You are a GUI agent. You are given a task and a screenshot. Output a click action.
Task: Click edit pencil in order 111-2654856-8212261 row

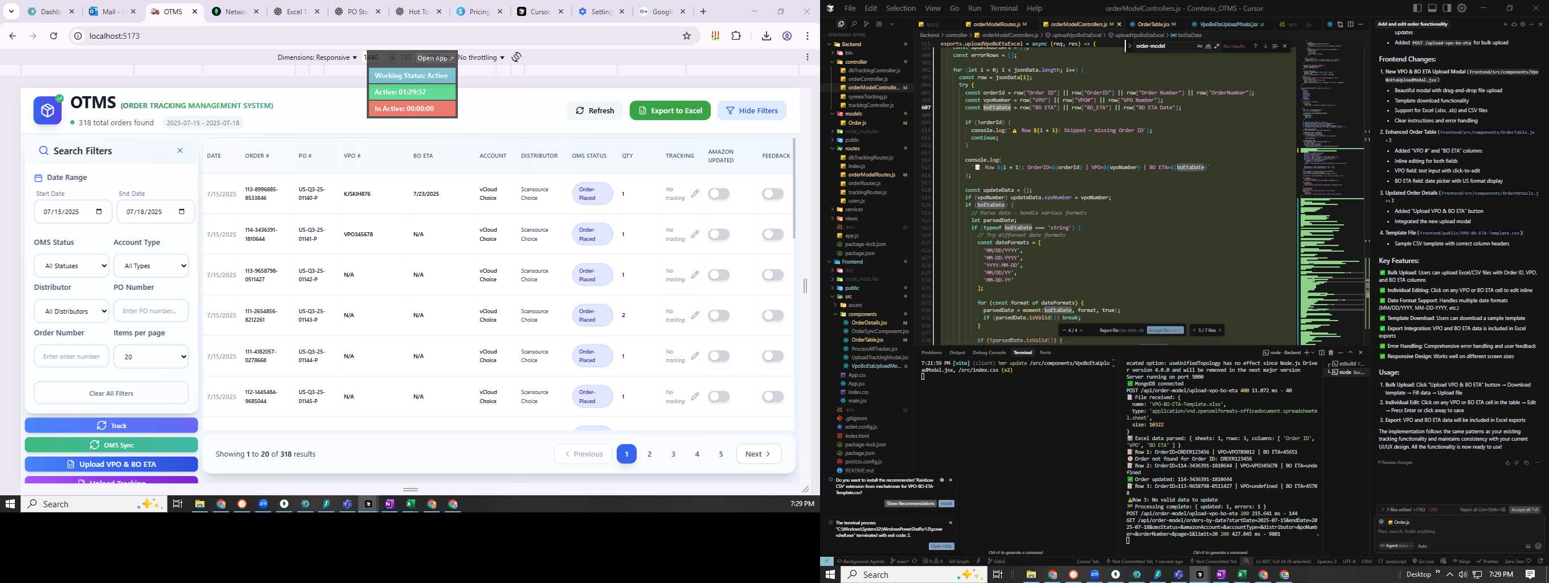tap(695, 315)
